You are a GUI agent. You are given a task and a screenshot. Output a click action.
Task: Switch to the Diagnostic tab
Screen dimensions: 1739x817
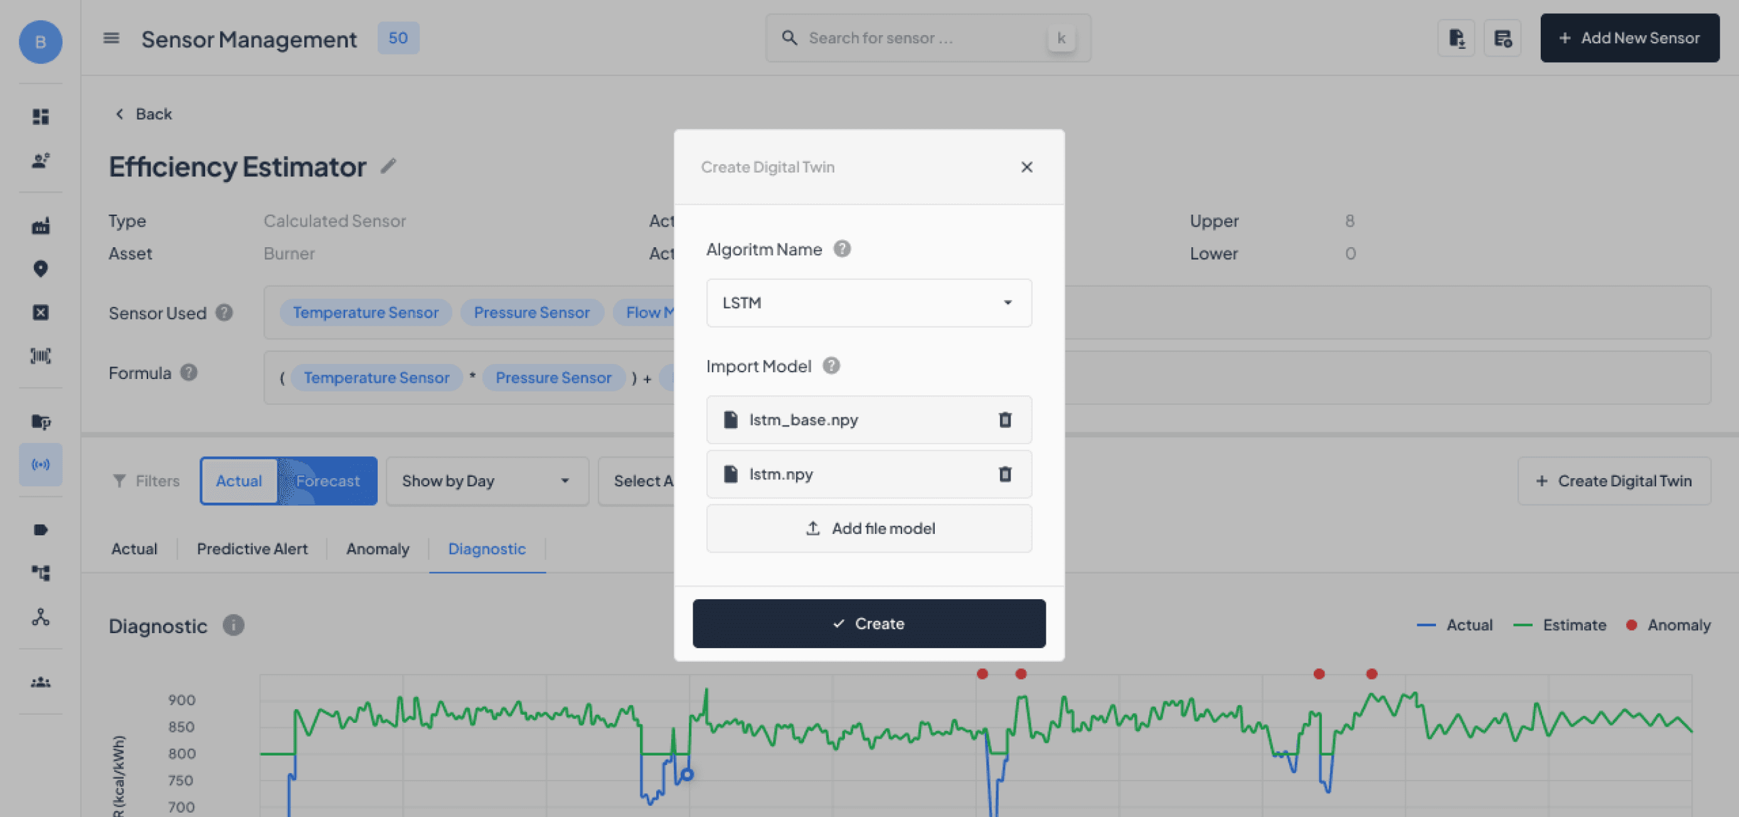coord(487,549)
